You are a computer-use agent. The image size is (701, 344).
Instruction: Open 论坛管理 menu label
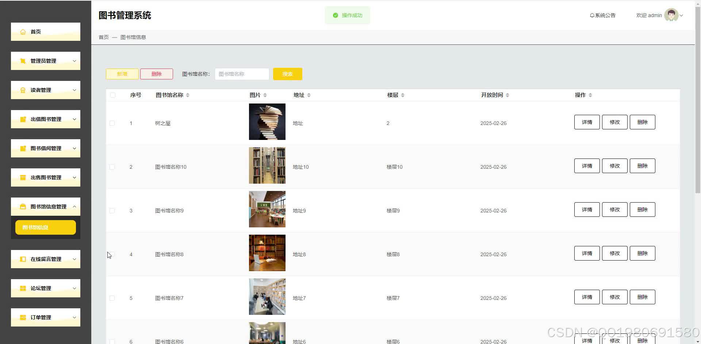(x=41, y=288)
